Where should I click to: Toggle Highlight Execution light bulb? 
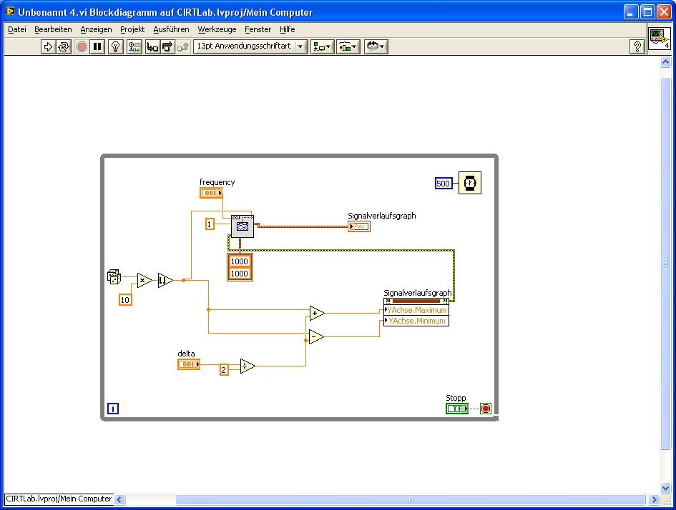115,46
